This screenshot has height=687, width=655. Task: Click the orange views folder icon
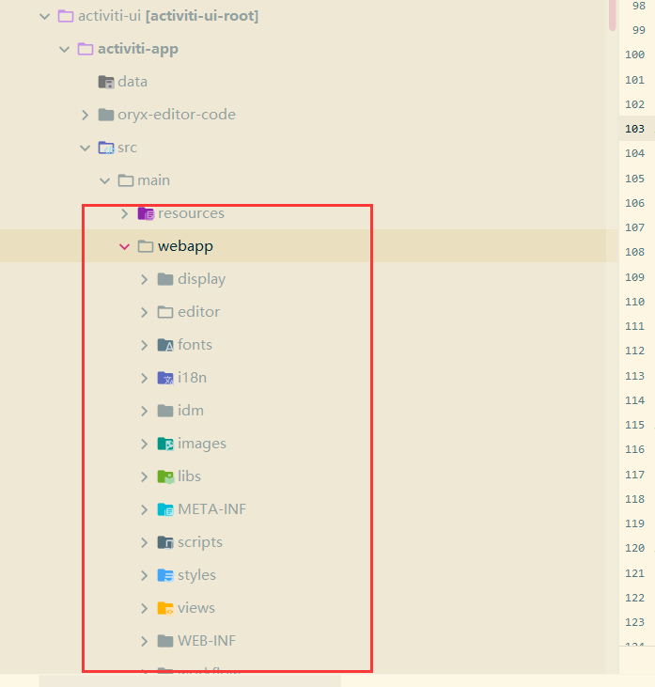(165, 608)
